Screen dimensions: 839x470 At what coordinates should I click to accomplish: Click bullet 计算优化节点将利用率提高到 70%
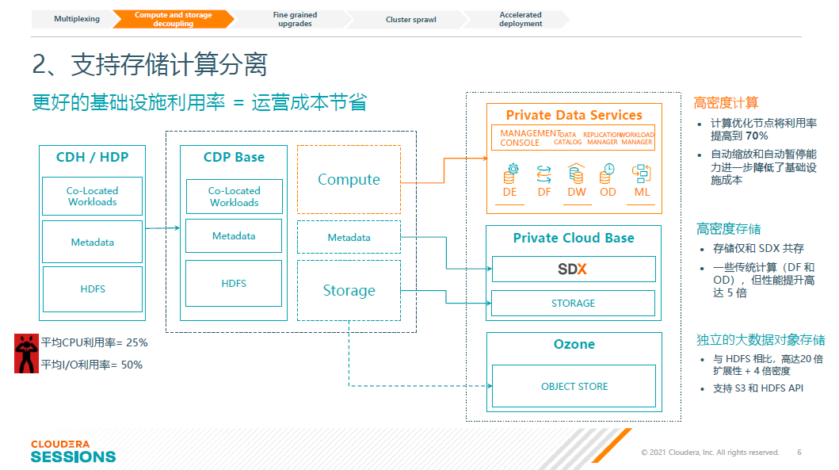click(763, 129)
